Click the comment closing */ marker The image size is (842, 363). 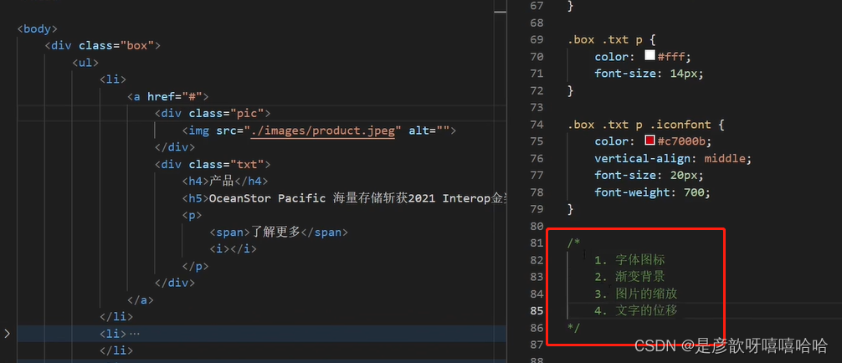[573, 328]
